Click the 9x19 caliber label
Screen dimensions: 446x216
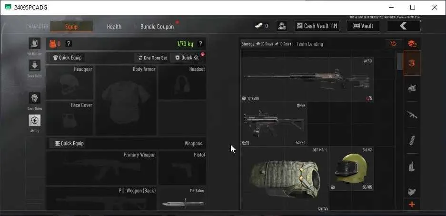pos(246,143)
